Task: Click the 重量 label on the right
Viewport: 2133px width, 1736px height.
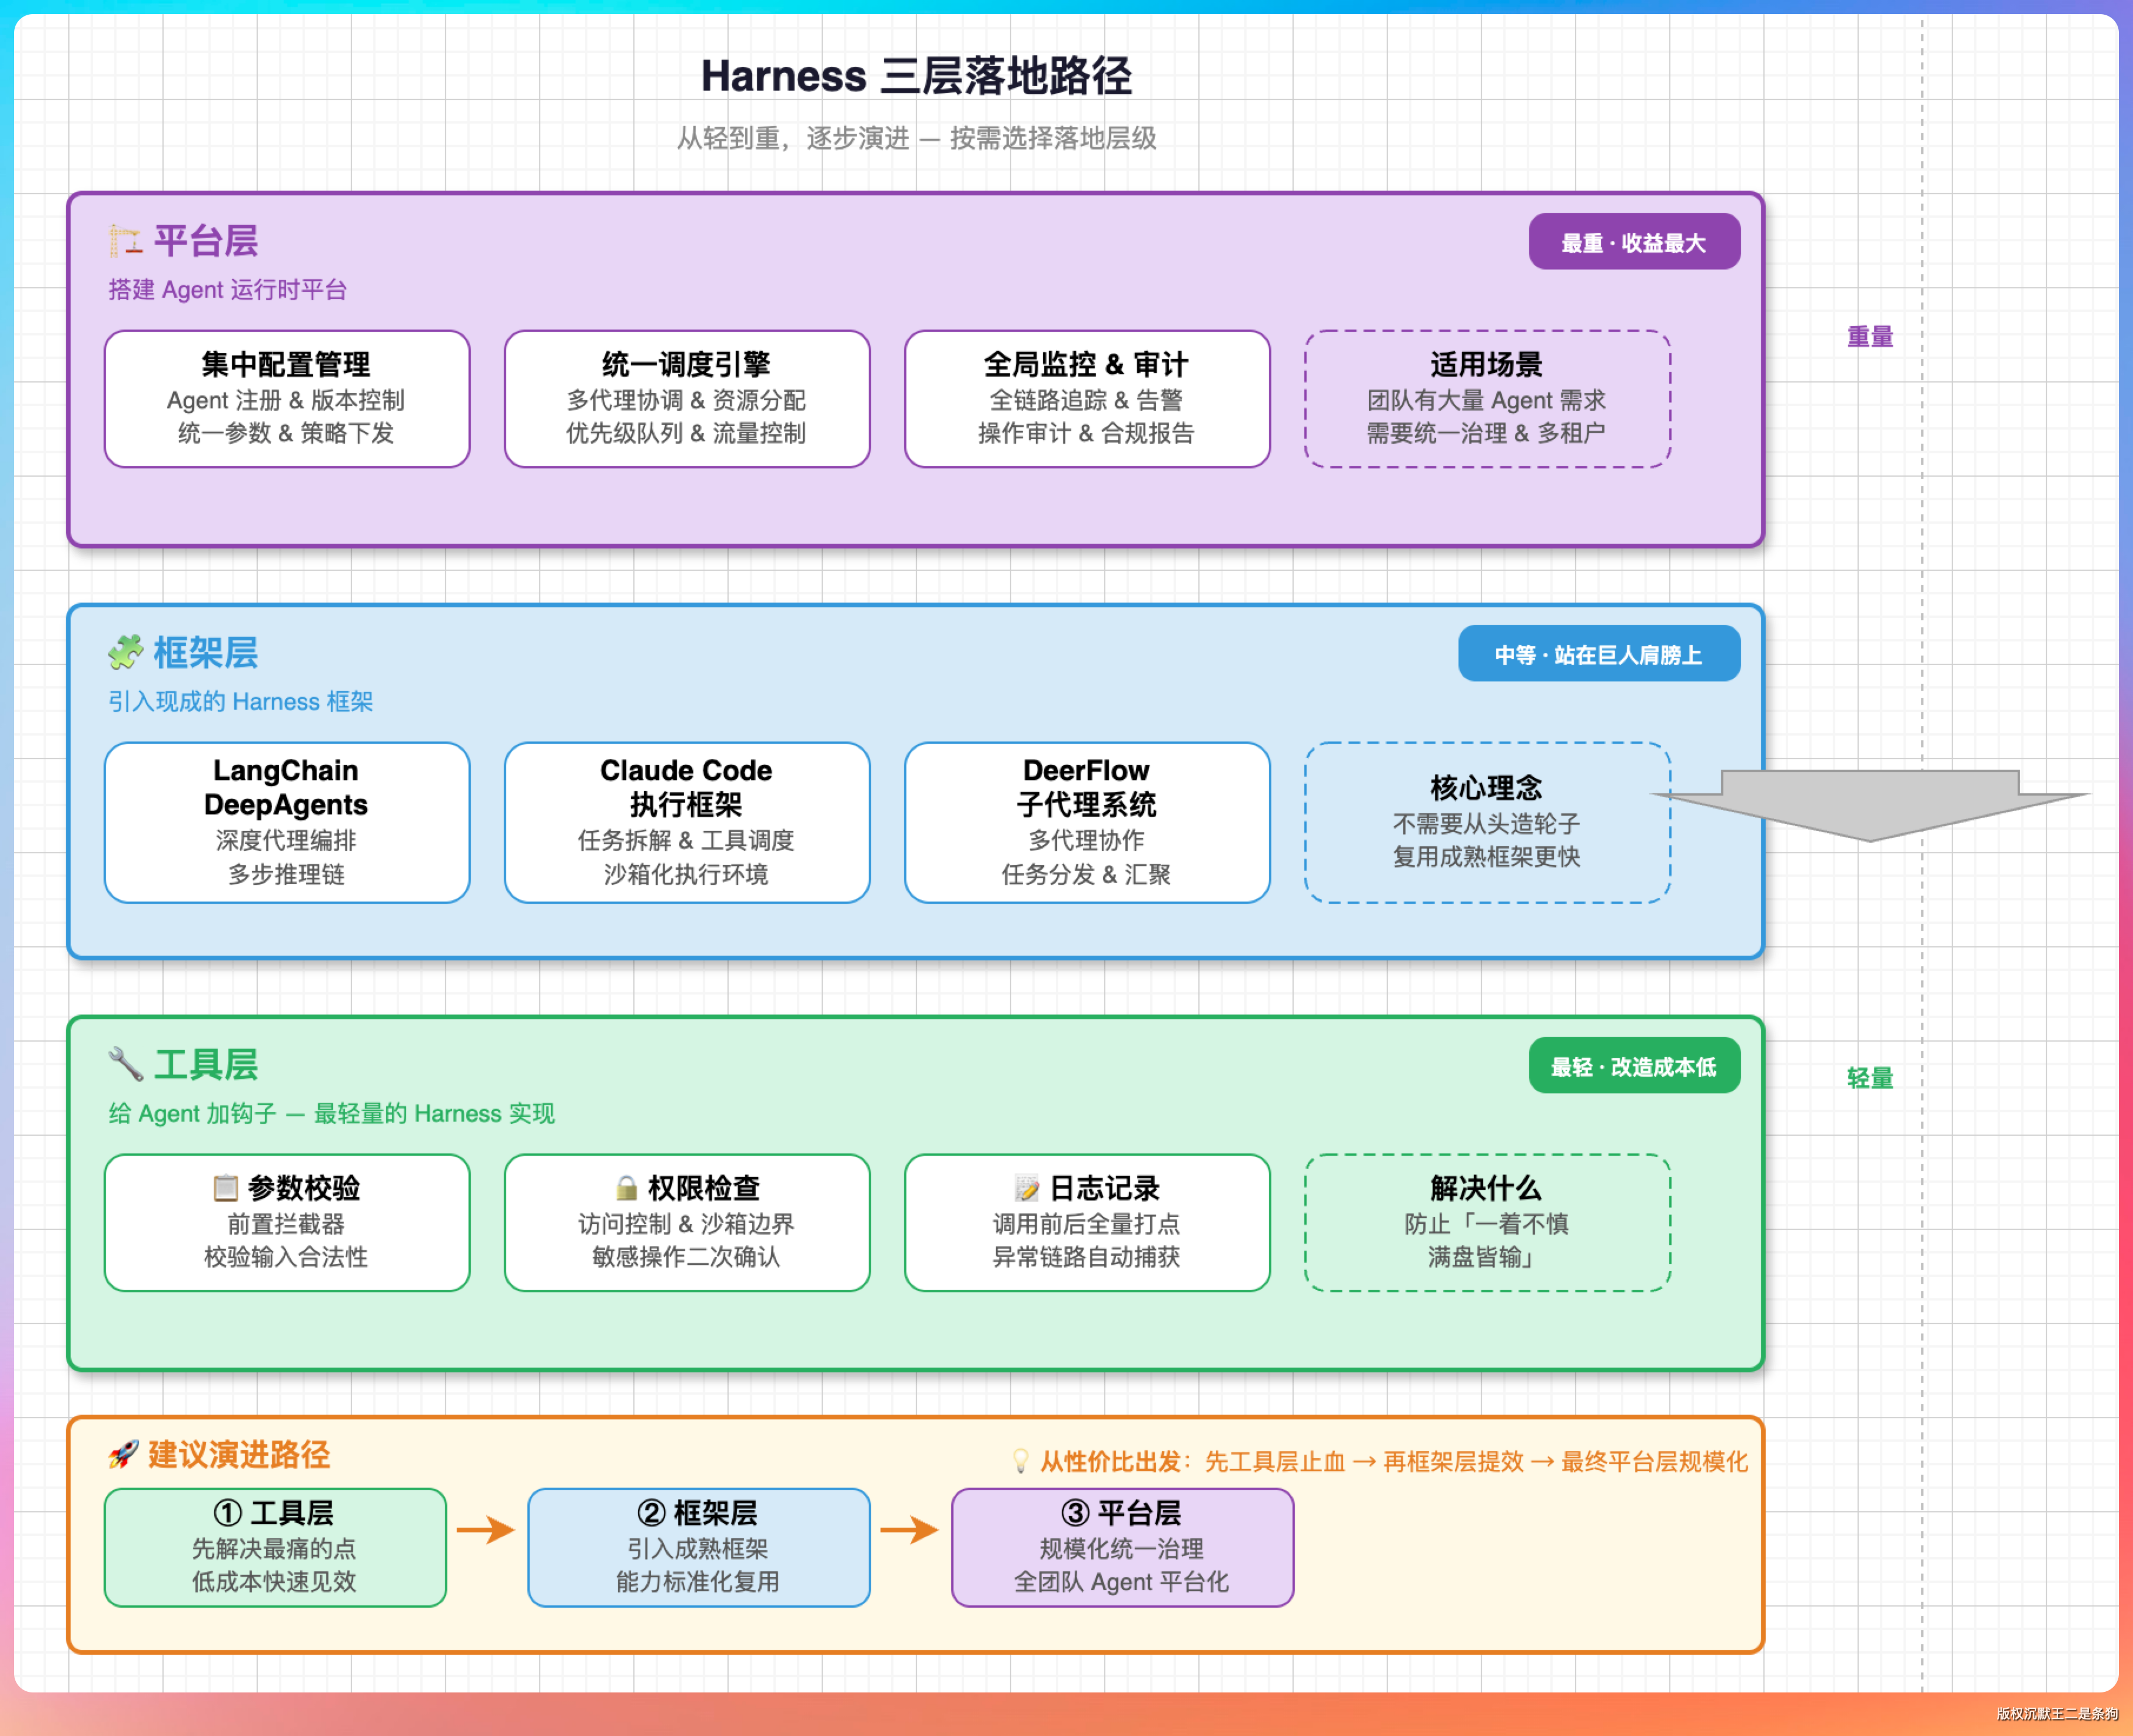Action: click(1869, 337)
